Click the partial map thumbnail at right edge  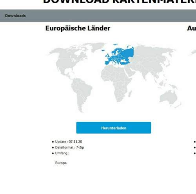192,52
